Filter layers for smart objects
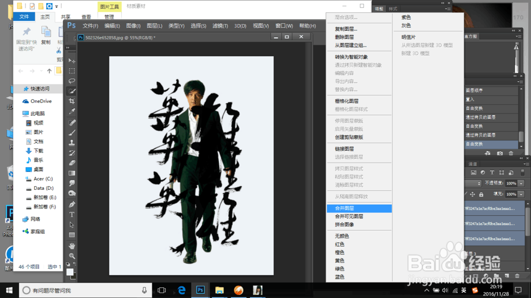Screen dimensions: 531x298 [511, 172]
